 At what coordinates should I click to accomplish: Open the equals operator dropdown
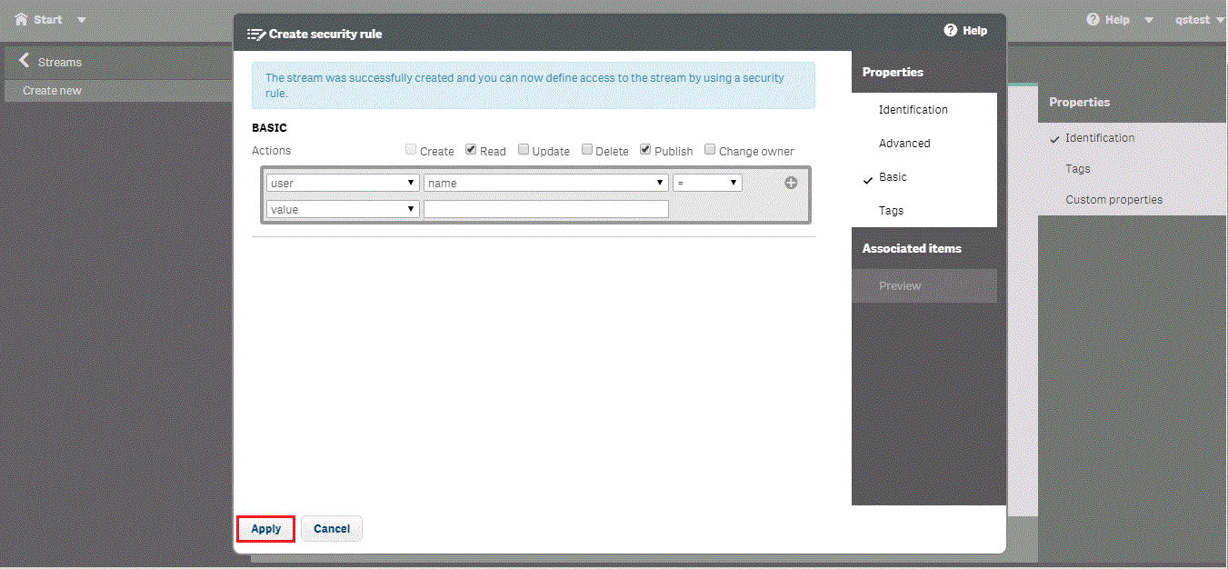706,183
